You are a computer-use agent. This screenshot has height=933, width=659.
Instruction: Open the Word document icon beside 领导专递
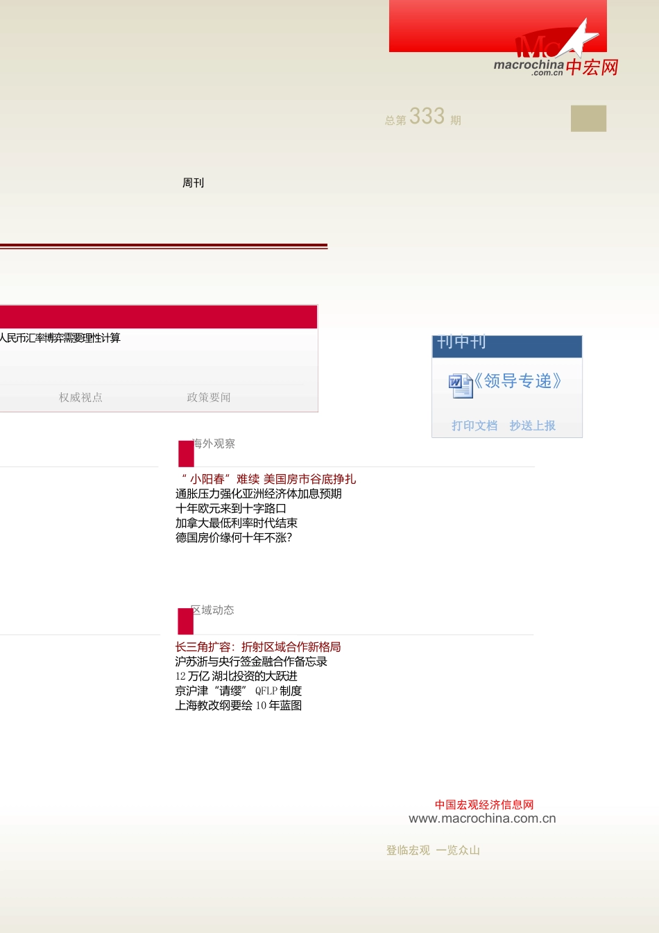(461, 385)
